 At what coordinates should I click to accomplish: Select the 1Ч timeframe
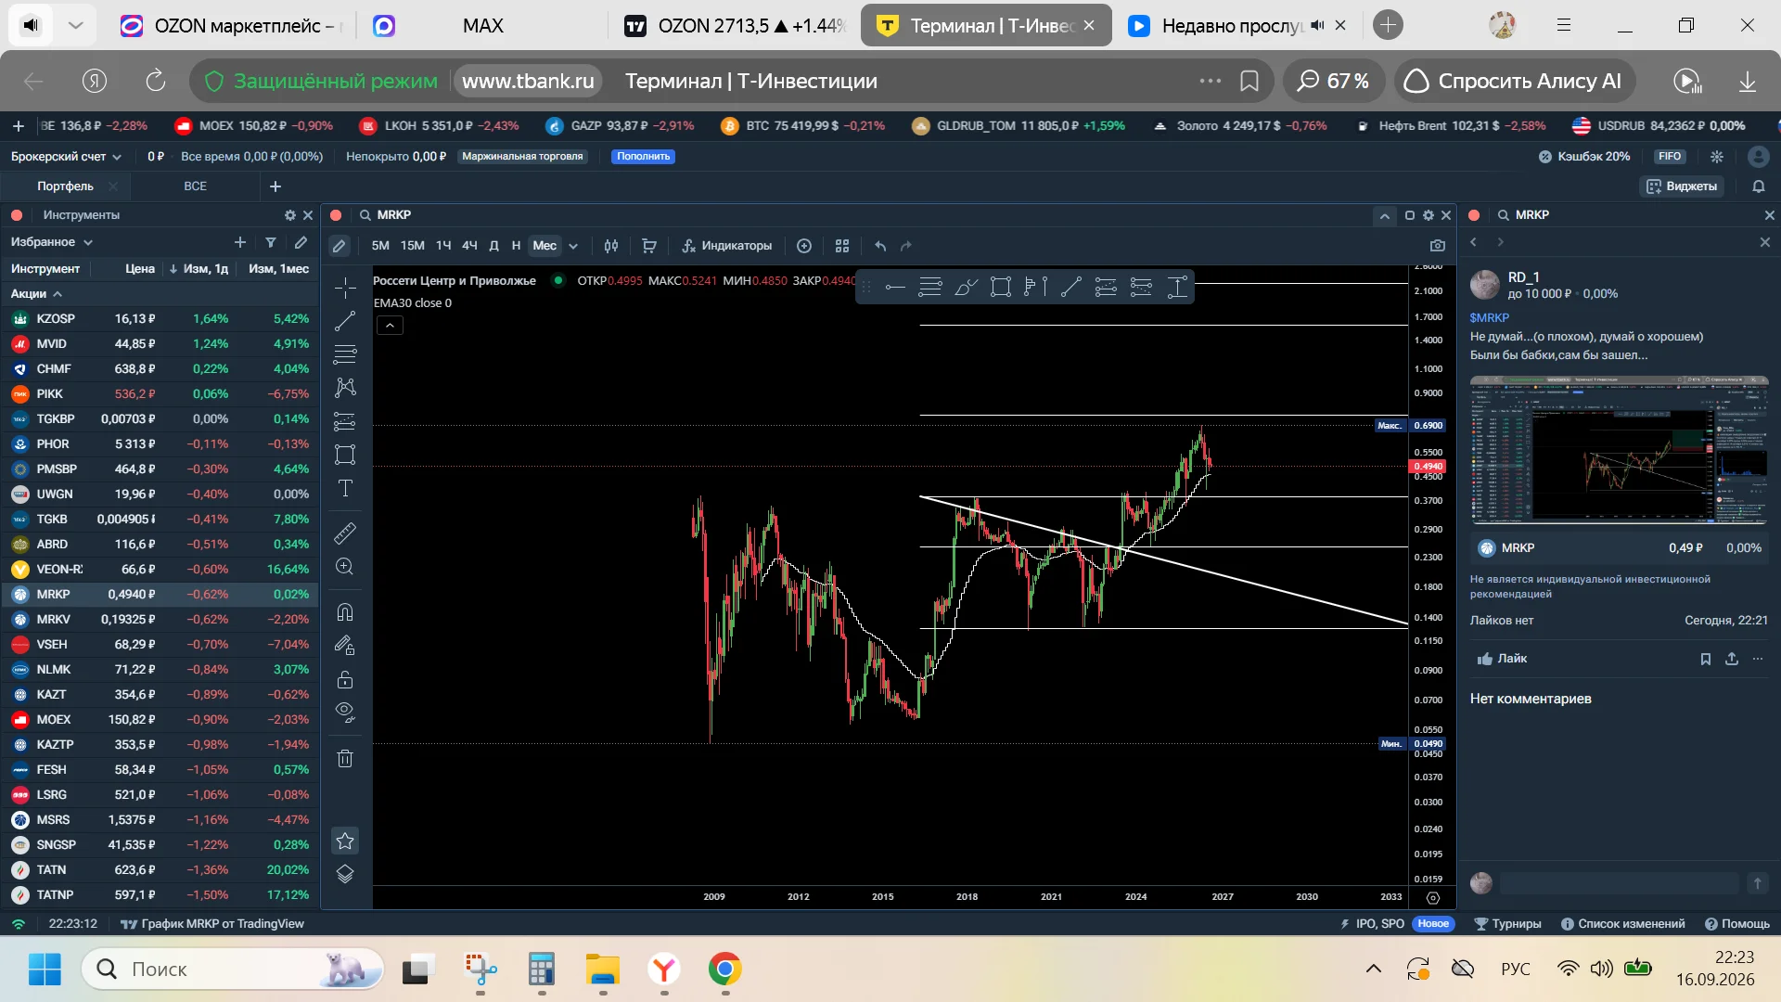tap(443, 246)
